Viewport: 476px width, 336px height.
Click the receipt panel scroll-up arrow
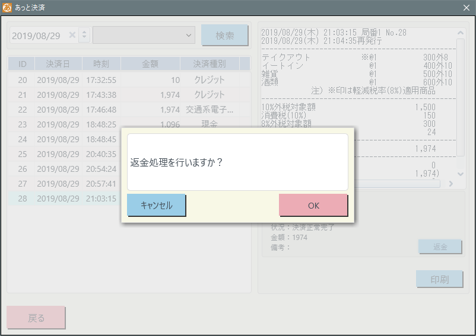459,33
